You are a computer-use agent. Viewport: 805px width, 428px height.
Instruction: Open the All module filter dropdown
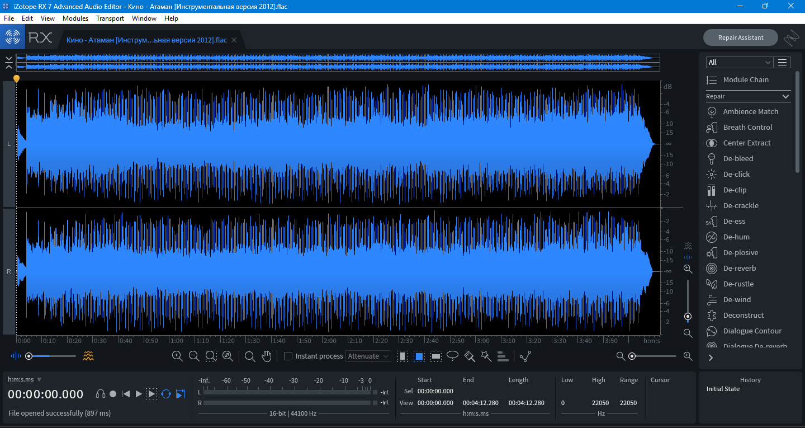738,63
